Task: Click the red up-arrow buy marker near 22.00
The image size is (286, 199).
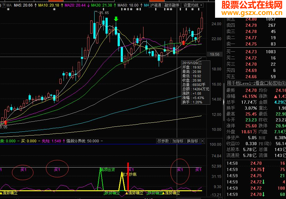Action: [x=184, y=43]
